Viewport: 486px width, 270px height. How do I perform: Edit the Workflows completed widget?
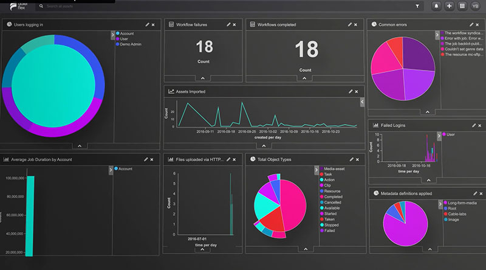point(350,24)
